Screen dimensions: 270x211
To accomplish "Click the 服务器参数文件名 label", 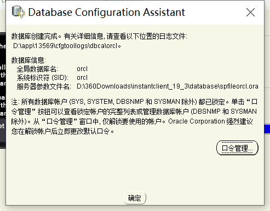I will pyautogui.click(x=44, y=86).
